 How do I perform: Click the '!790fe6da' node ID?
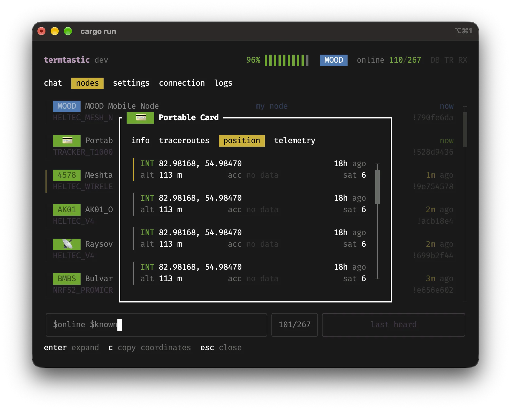tap(433, 118)
